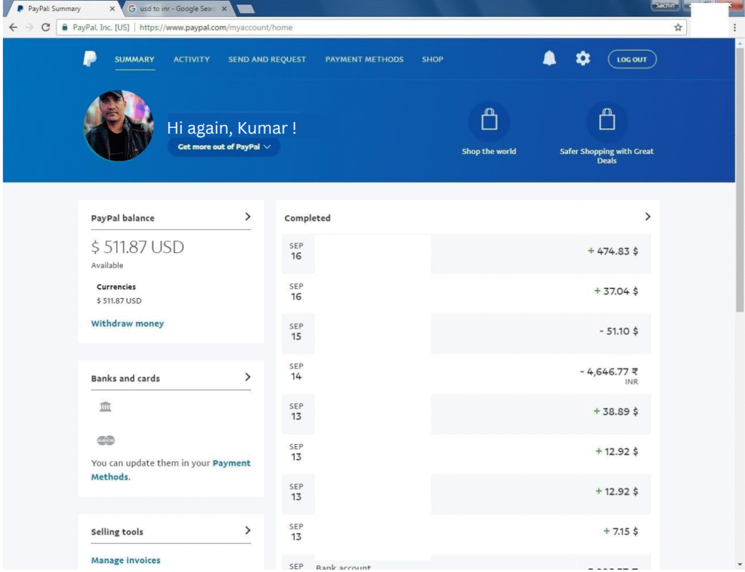Click the credit card icon
This screenshot has width=745, height=572.
105,440
